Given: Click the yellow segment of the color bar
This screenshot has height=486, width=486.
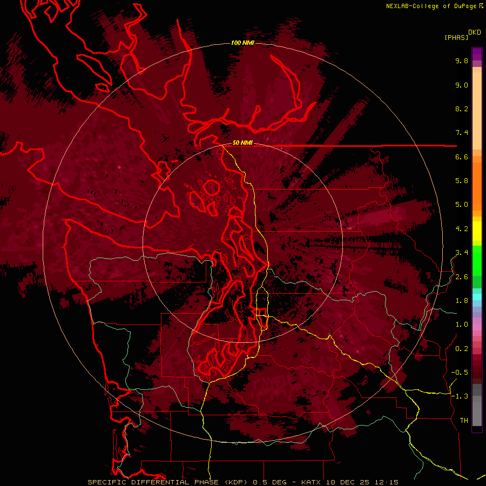Looking at the screenshot, I should click(477, 231).
